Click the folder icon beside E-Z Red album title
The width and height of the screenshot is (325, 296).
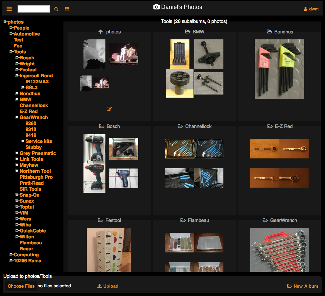270,126
